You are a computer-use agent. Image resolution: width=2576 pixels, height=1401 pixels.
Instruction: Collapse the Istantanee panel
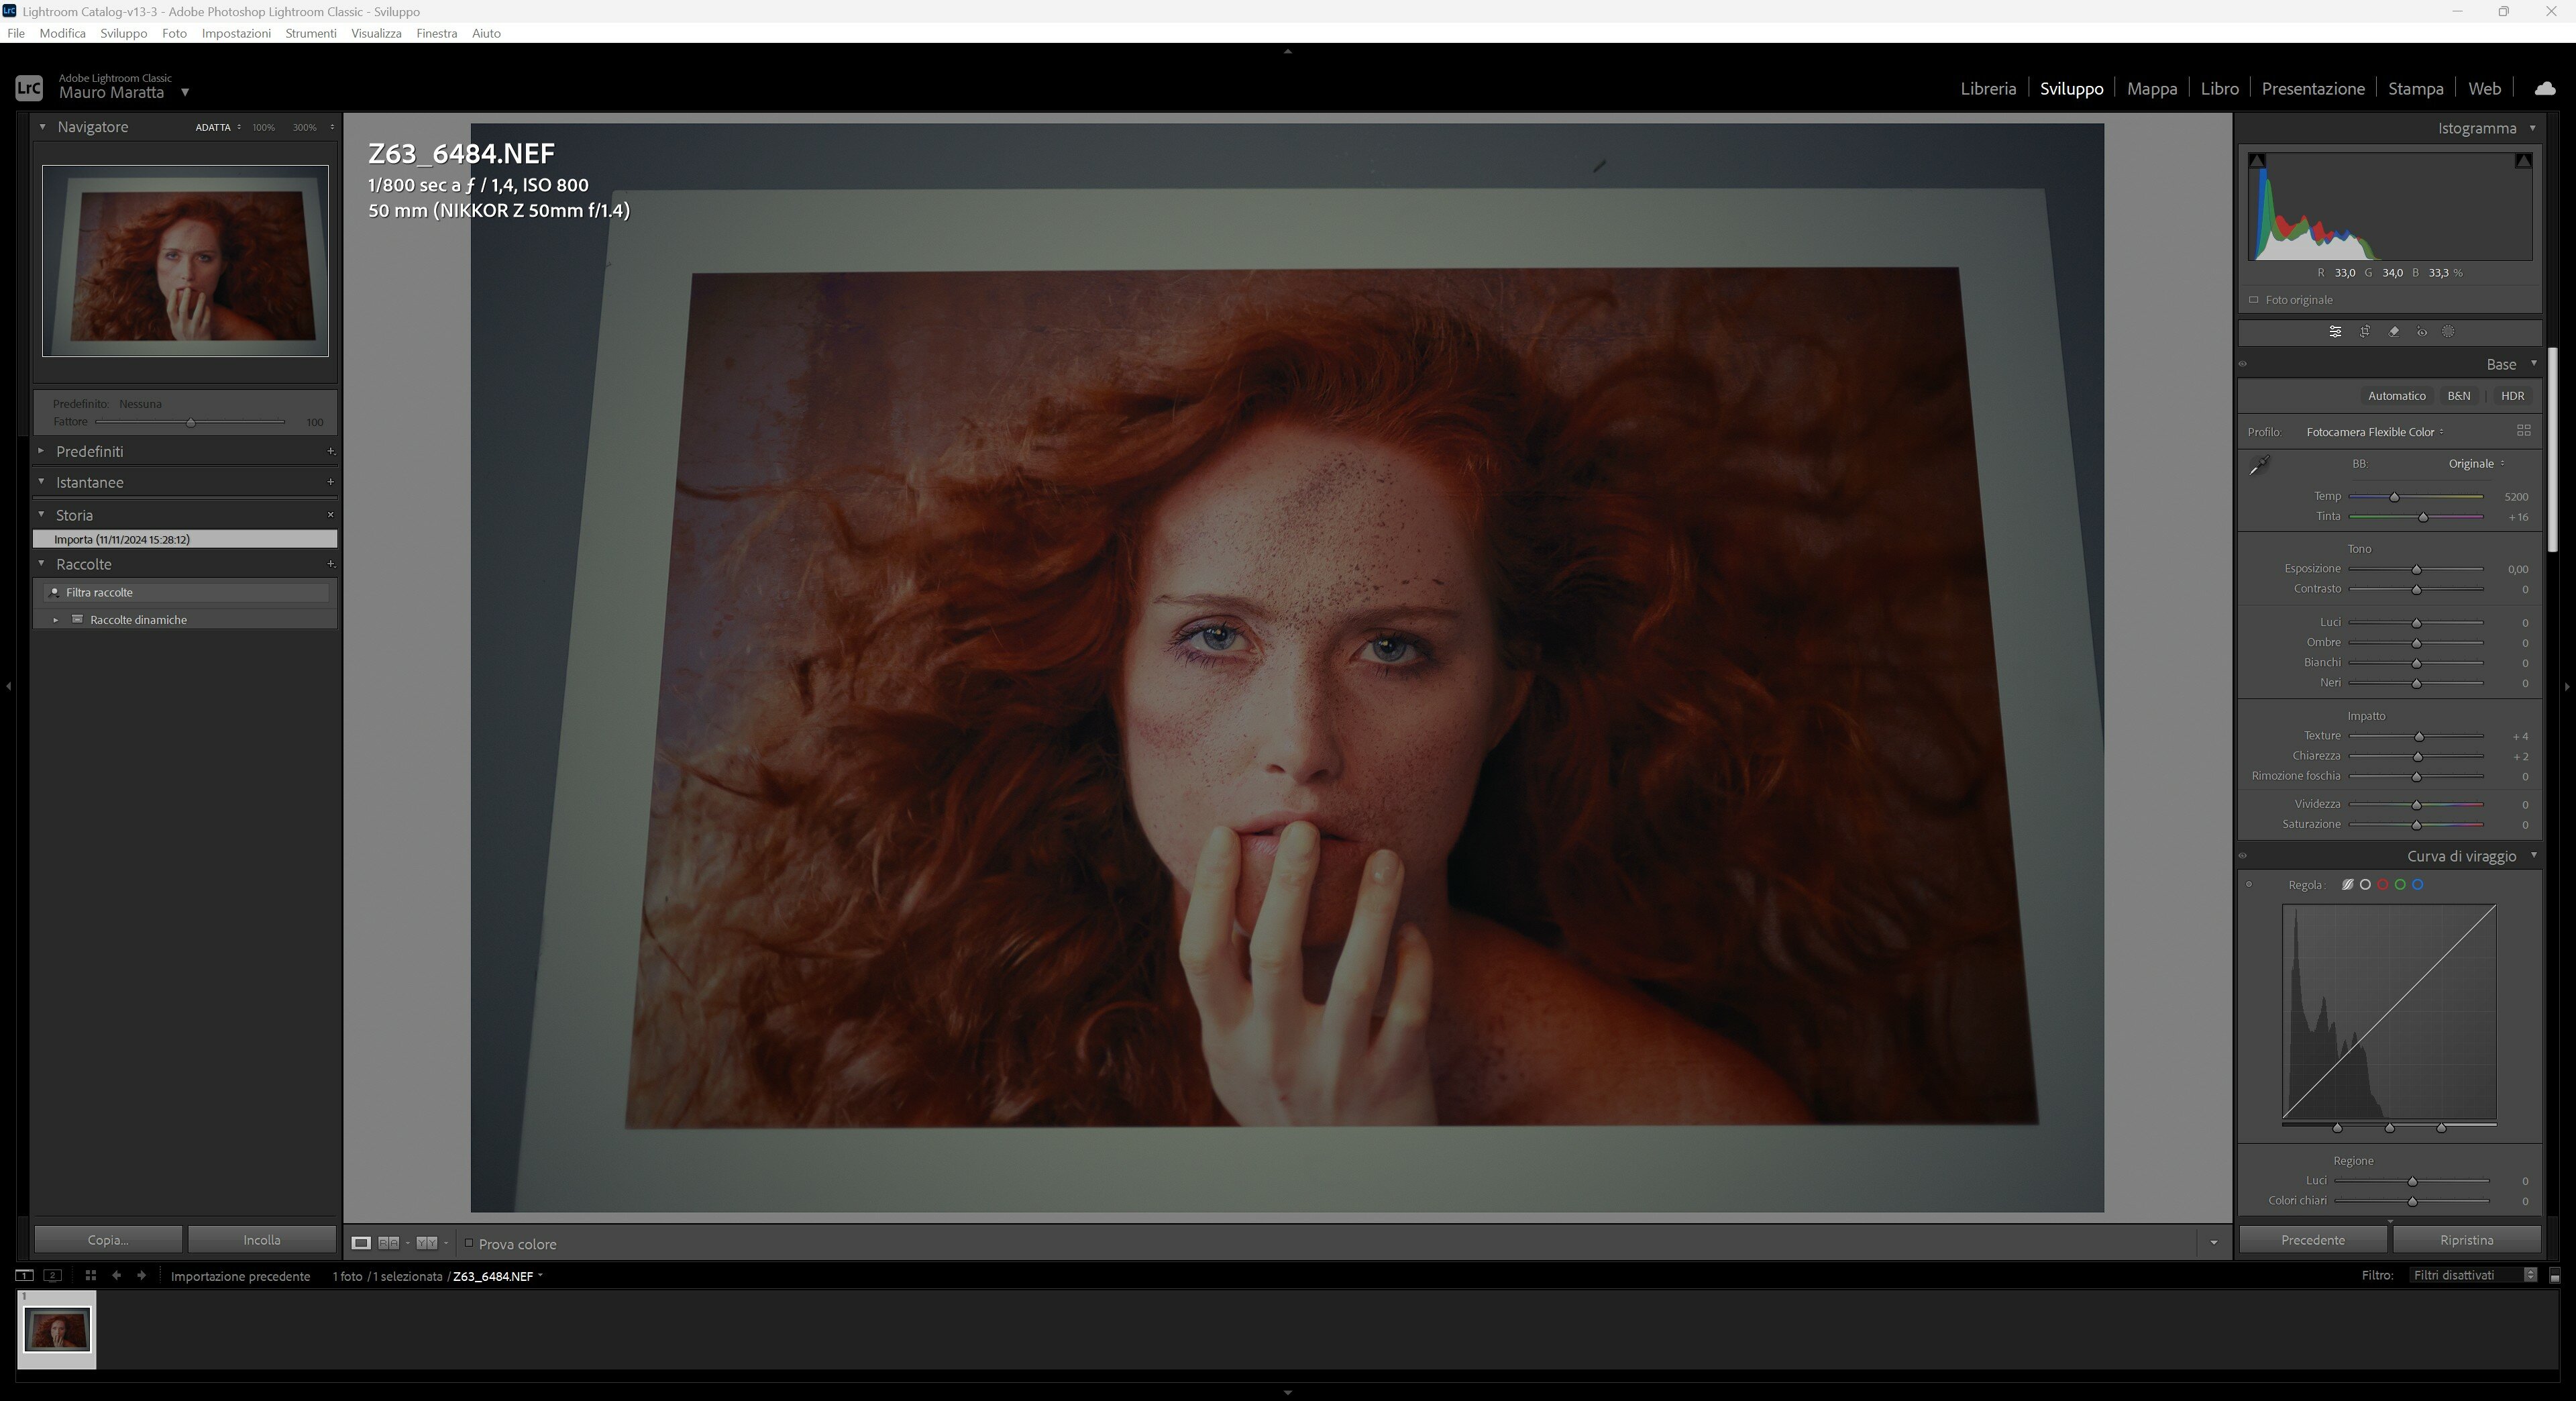[x=41, y=482]
